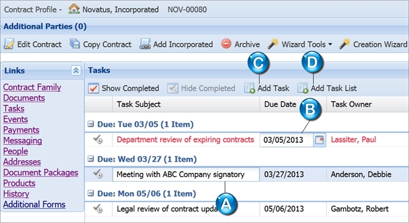Image resolution: width=409 pixels, height=223 pixels.
Task: Collapse the Due: Wed 03/27 group
Action: coord(91,159)
